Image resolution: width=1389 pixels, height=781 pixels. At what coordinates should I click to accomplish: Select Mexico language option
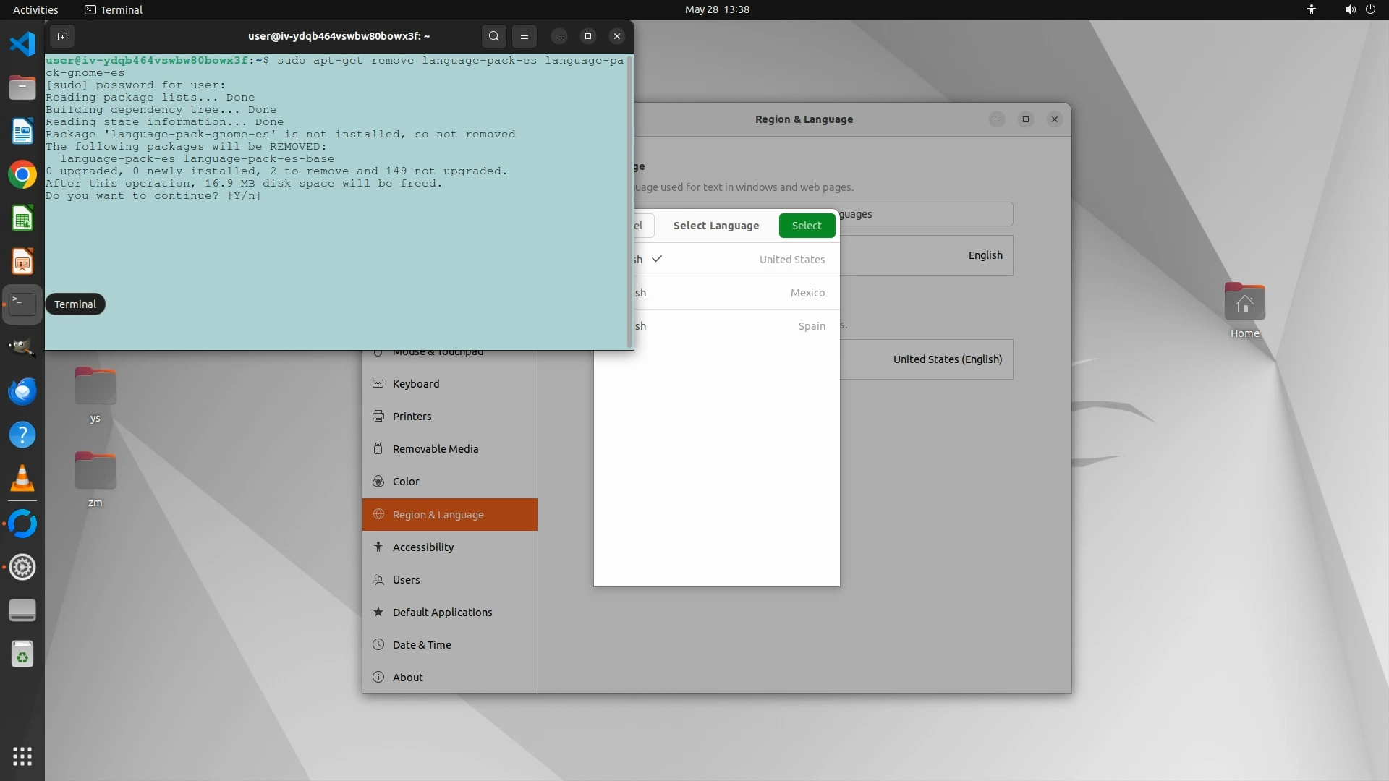731,293
